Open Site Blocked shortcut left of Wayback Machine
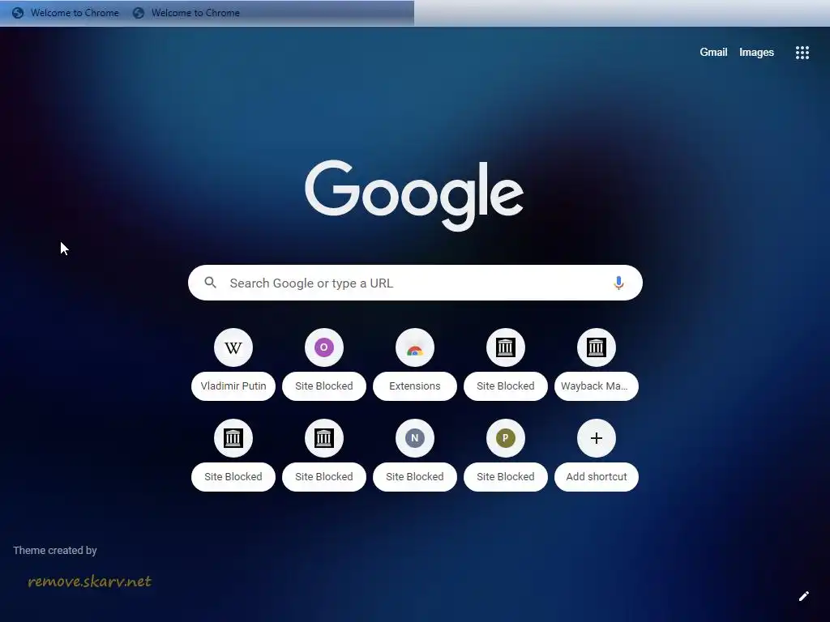Viewport: 830px width, 622px height. [506, 364]
